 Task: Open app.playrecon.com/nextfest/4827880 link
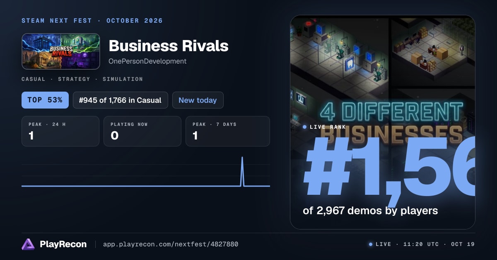(170, 244)
